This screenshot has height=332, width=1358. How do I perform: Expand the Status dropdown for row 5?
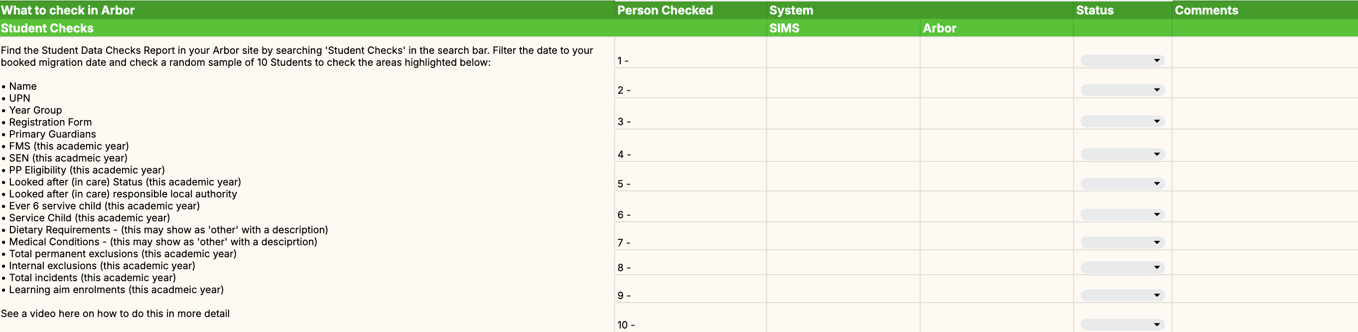pos(1122,183)
